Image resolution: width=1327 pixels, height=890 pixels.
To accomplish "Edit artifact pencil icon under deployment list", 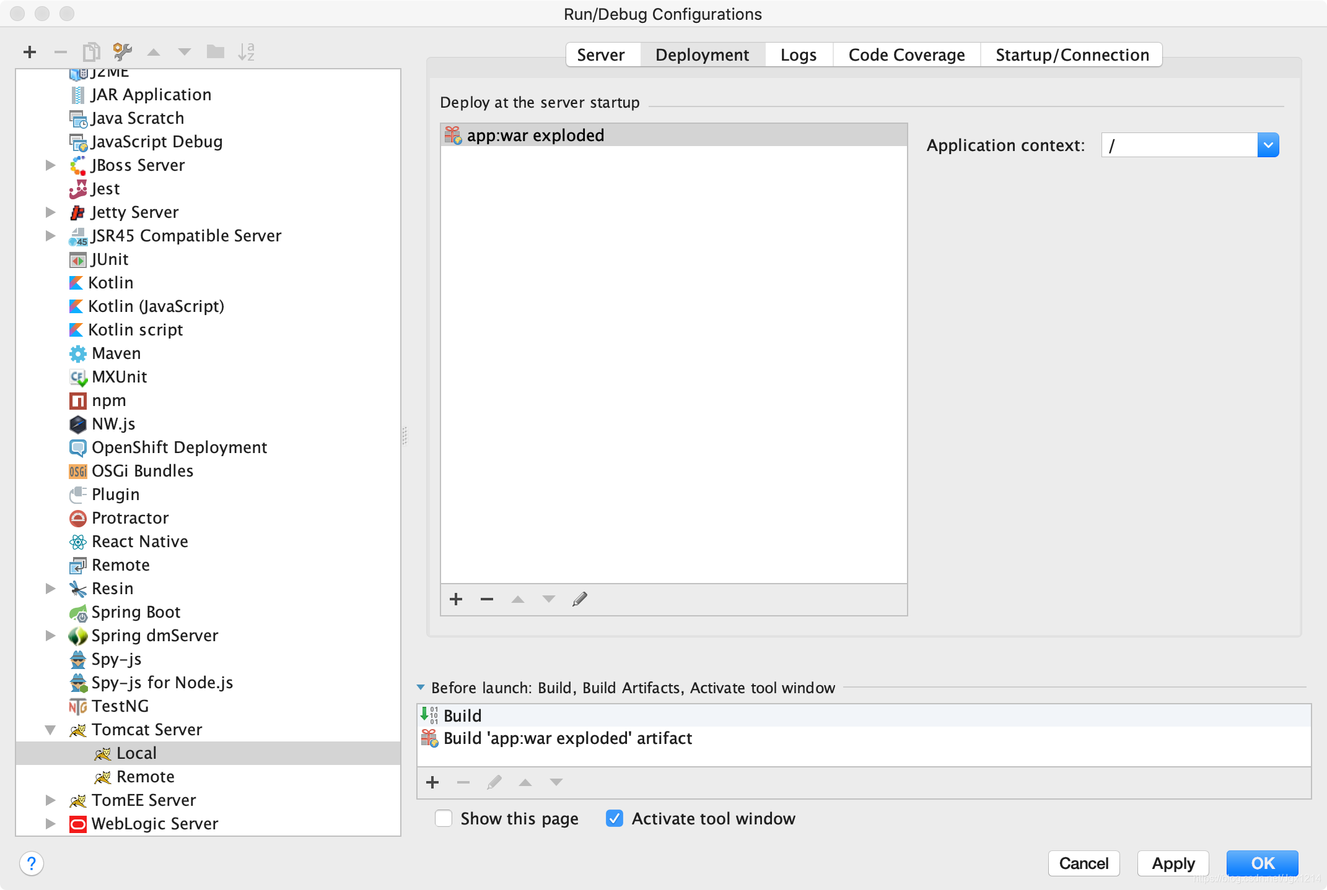I will pos(580,599).
